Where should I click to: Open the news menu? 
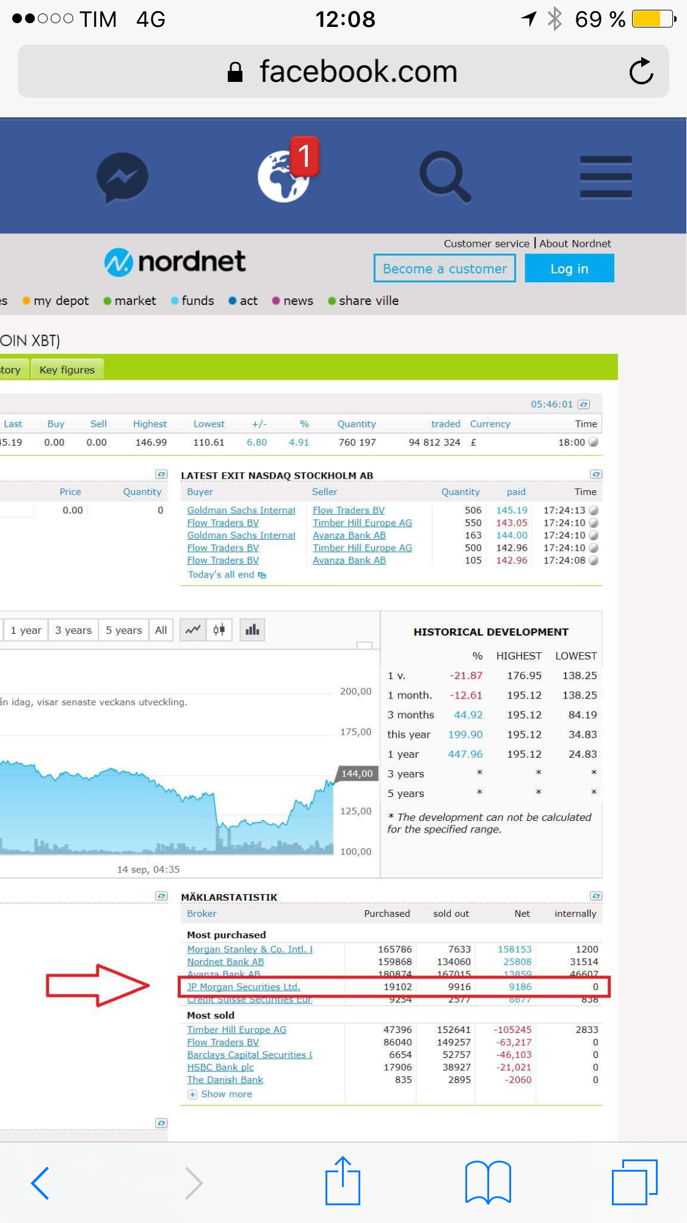tap(293, 301)
